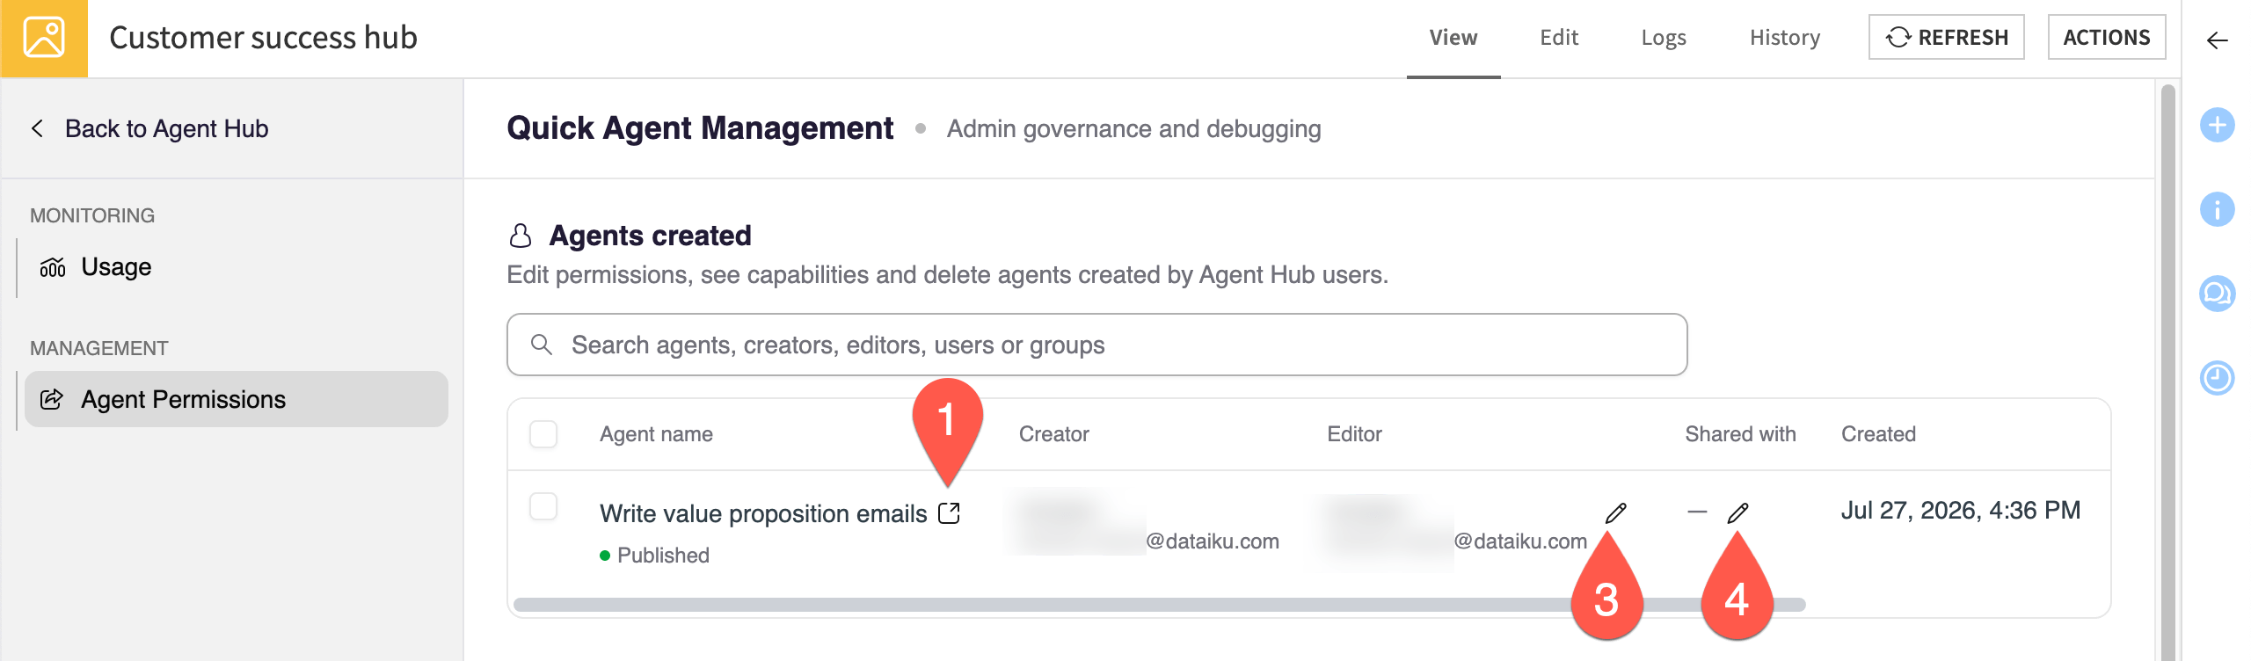Switch to the Edit tab
This screenshot has width=2251, height=661.
click(1559, 38)
